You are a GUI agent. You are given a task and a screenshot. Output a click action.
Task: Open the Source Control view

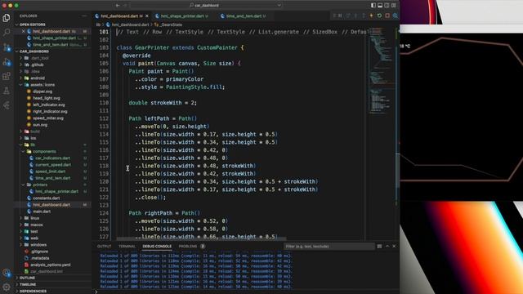coord(7,47)
